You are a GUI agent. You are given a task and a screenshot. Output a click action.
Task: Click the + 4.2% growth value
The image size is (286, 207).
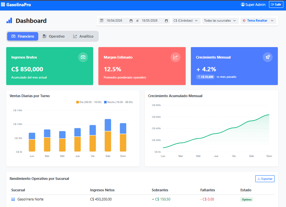tap(206, 69)
